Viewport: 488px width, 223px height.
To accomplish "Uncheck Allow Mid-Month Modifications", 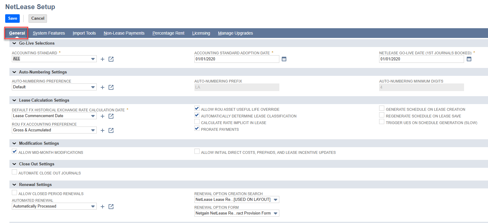I will 14,151.
